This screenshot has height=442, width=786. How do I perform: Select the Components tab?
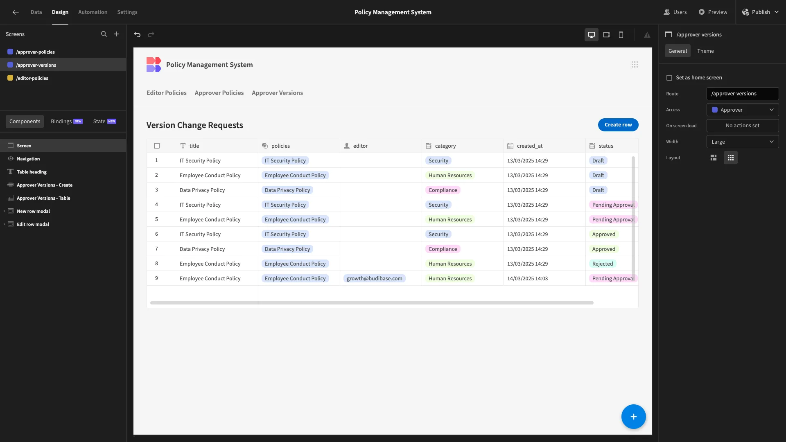tap(25, 122)
